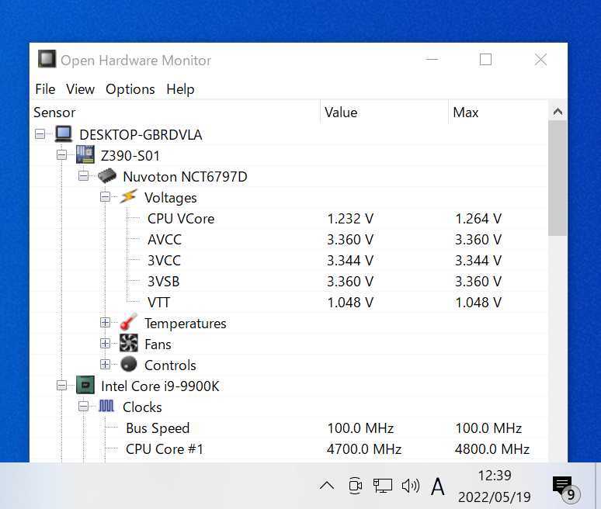Click the Controls knob icon
Viewport: 601px width, 509px height.
(x=128, y=364)
